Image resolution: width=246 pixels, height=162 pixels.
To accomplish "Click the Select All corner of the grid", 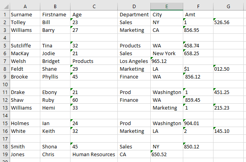I will [x=4, y=6].
